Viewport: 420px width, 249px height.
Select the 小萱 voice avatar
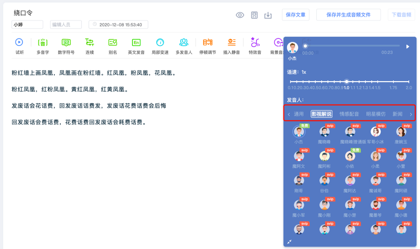401,156
